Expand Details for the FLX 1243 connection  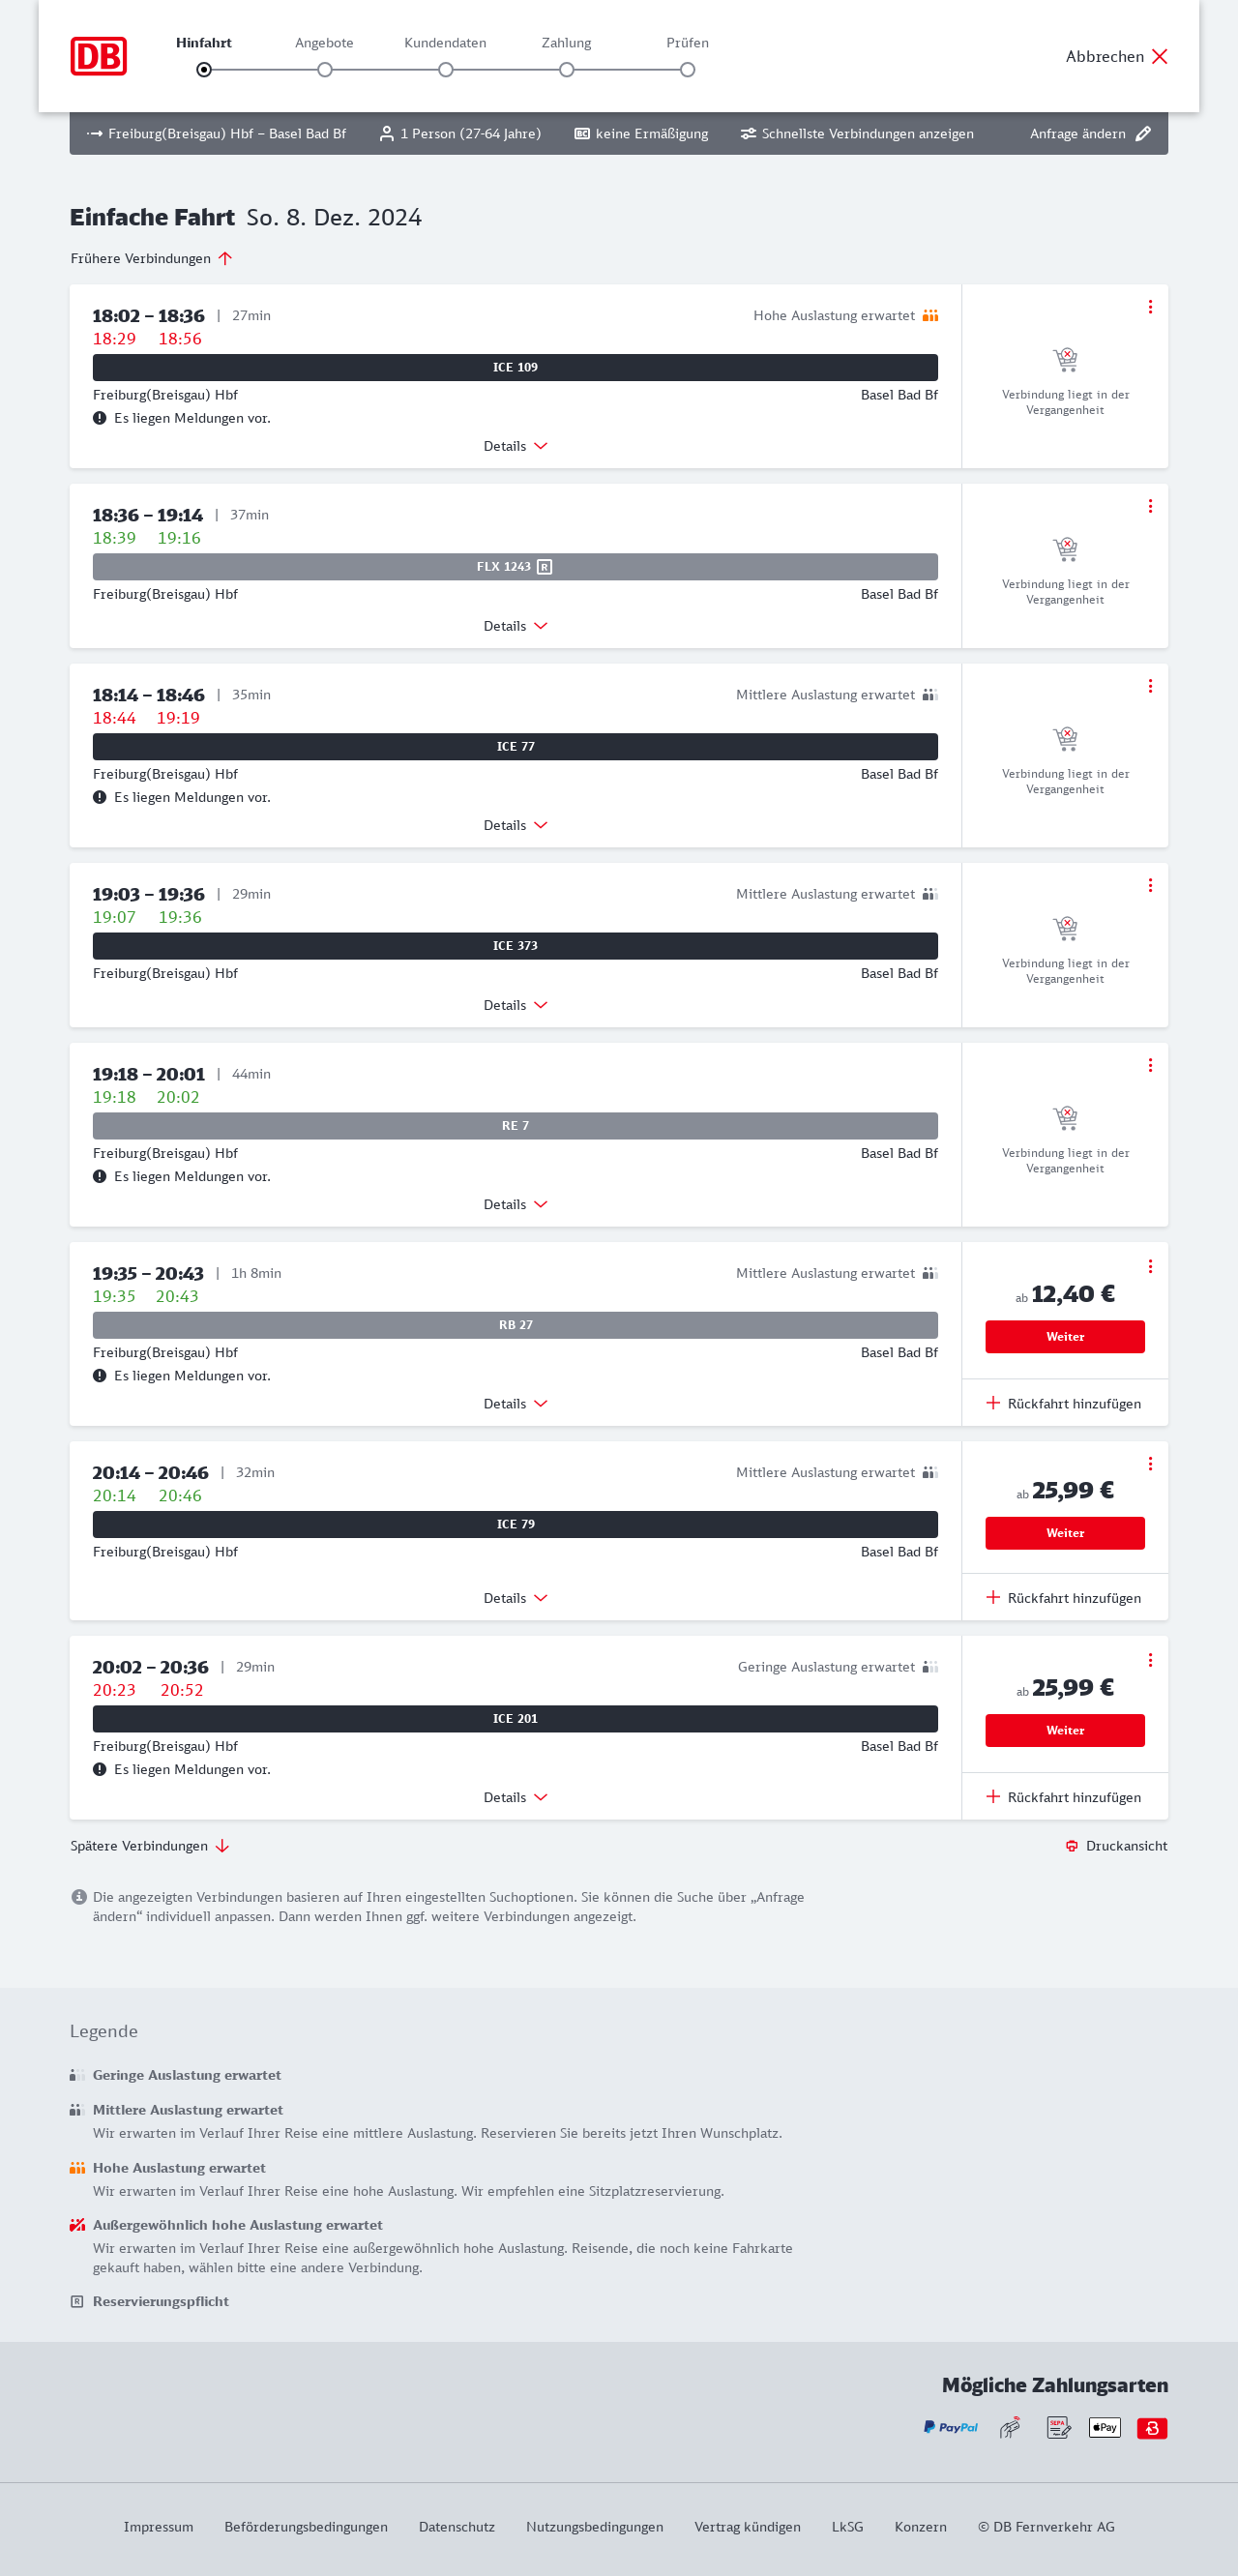point(515,626)
